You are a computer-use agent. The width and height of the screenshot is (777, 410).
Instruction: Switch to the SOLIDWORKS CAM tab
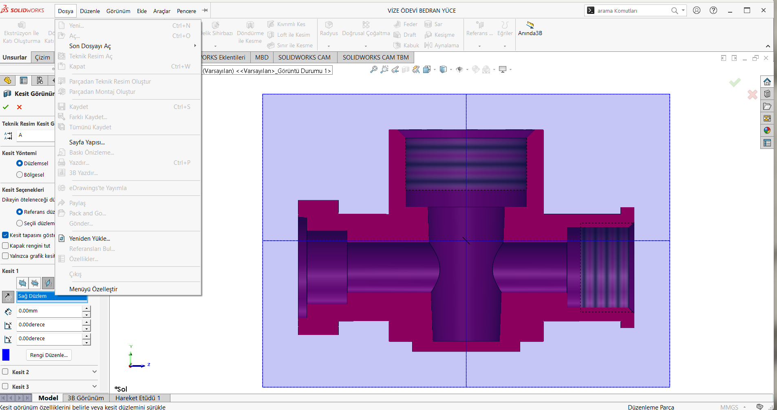click(x=304, y=58)
